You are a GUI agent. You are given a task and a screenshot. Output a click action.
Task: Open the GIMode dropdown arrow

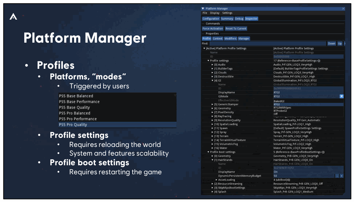tap(342, 96)
